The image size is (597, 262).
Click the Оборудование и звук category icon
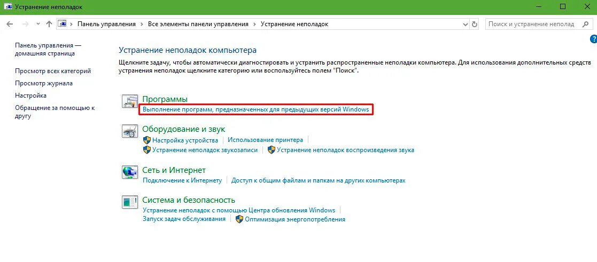click(x=130, y=130)
